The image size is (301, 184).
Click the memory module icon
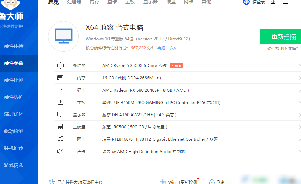click(60, 78)
